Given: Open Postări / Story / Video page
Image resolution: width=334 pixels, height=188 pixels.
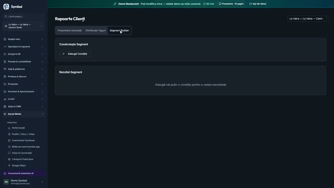Looking at the screenshot, I should (x=23, y=134).
